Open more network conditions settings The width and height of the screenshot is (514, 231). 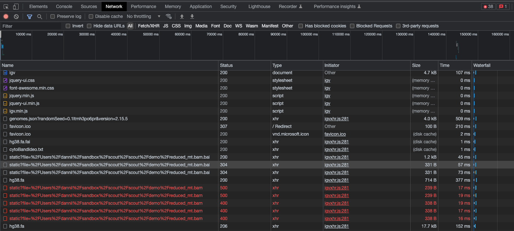(x=168, y=16)
